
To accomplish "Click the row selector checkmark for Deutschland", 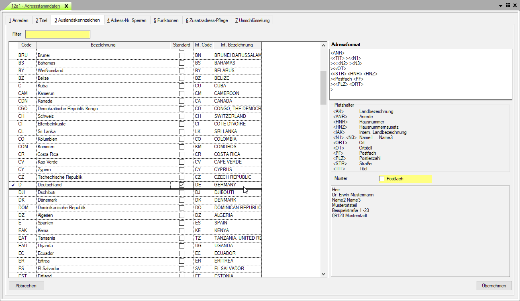I will coord(13,185).
